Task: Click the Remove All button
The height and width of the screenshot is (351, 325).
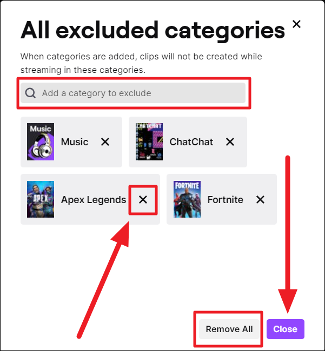Action: [x=229, y=329]
